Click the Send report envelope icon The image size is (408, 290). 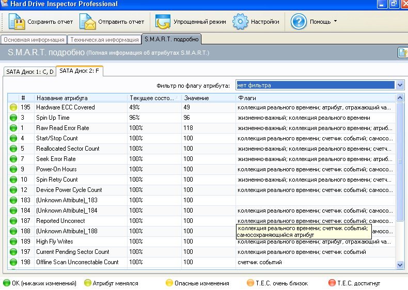[88, 22]
